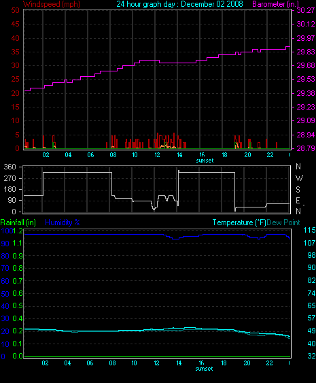316x383 pixels.
Task: Click the 0.0 rainfall scale value
Action: (18, 356)
